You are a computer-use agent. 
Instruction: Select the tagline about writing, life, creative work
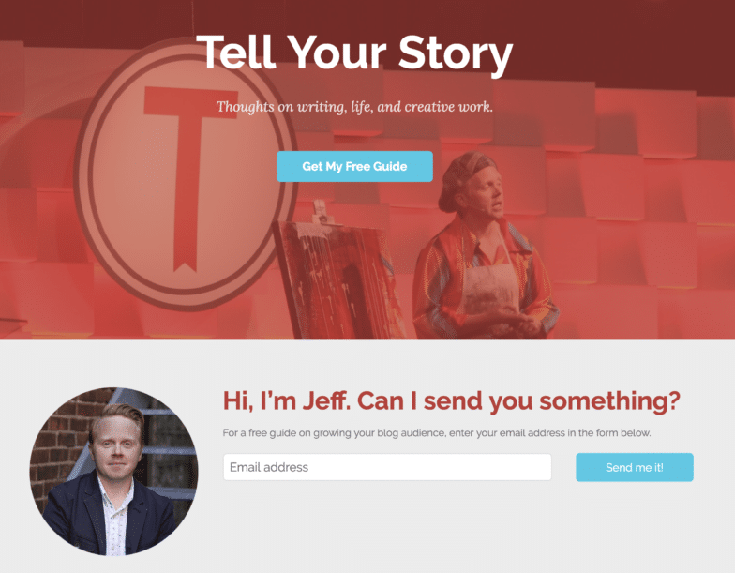(x=354, y=107)
